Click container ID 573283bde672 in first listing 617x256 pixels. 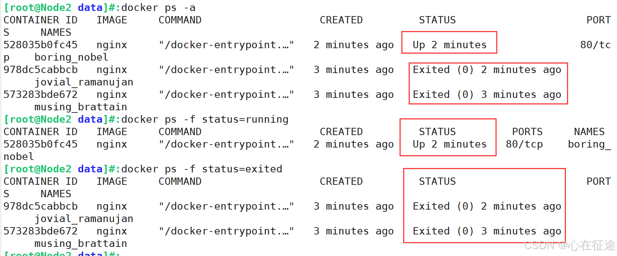pyautogui.click(x=41, y=95)
